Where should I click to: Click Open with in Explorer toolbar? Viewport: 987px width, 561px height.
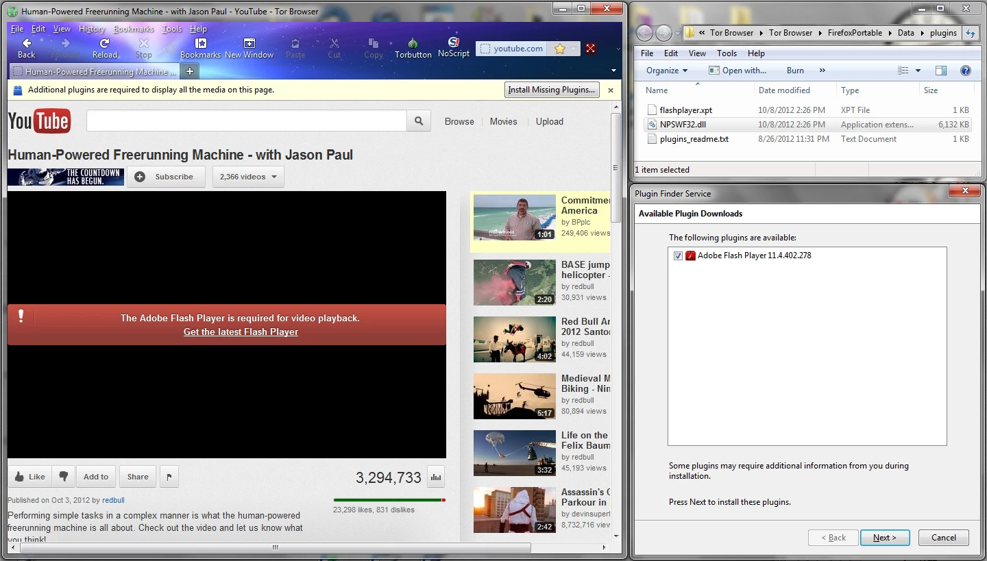pyautogui.click(x=738, y=71)
